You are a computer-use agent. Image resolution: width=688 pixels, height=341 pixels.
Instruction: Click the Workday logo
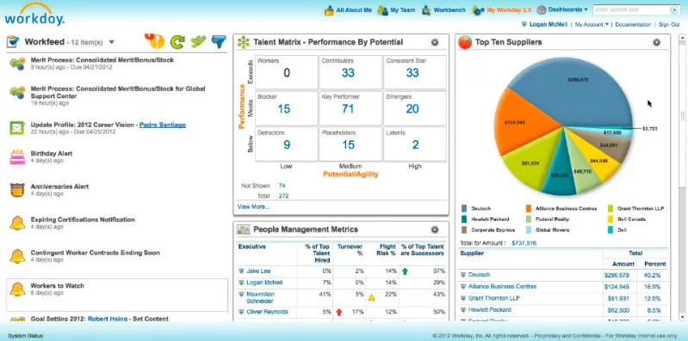point(34,15)
